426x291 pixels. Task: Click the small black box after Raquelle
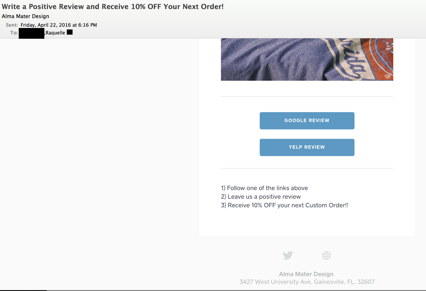(70, 32)
